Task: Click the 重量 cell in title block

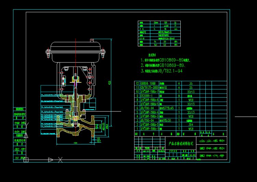Action: 185,155
